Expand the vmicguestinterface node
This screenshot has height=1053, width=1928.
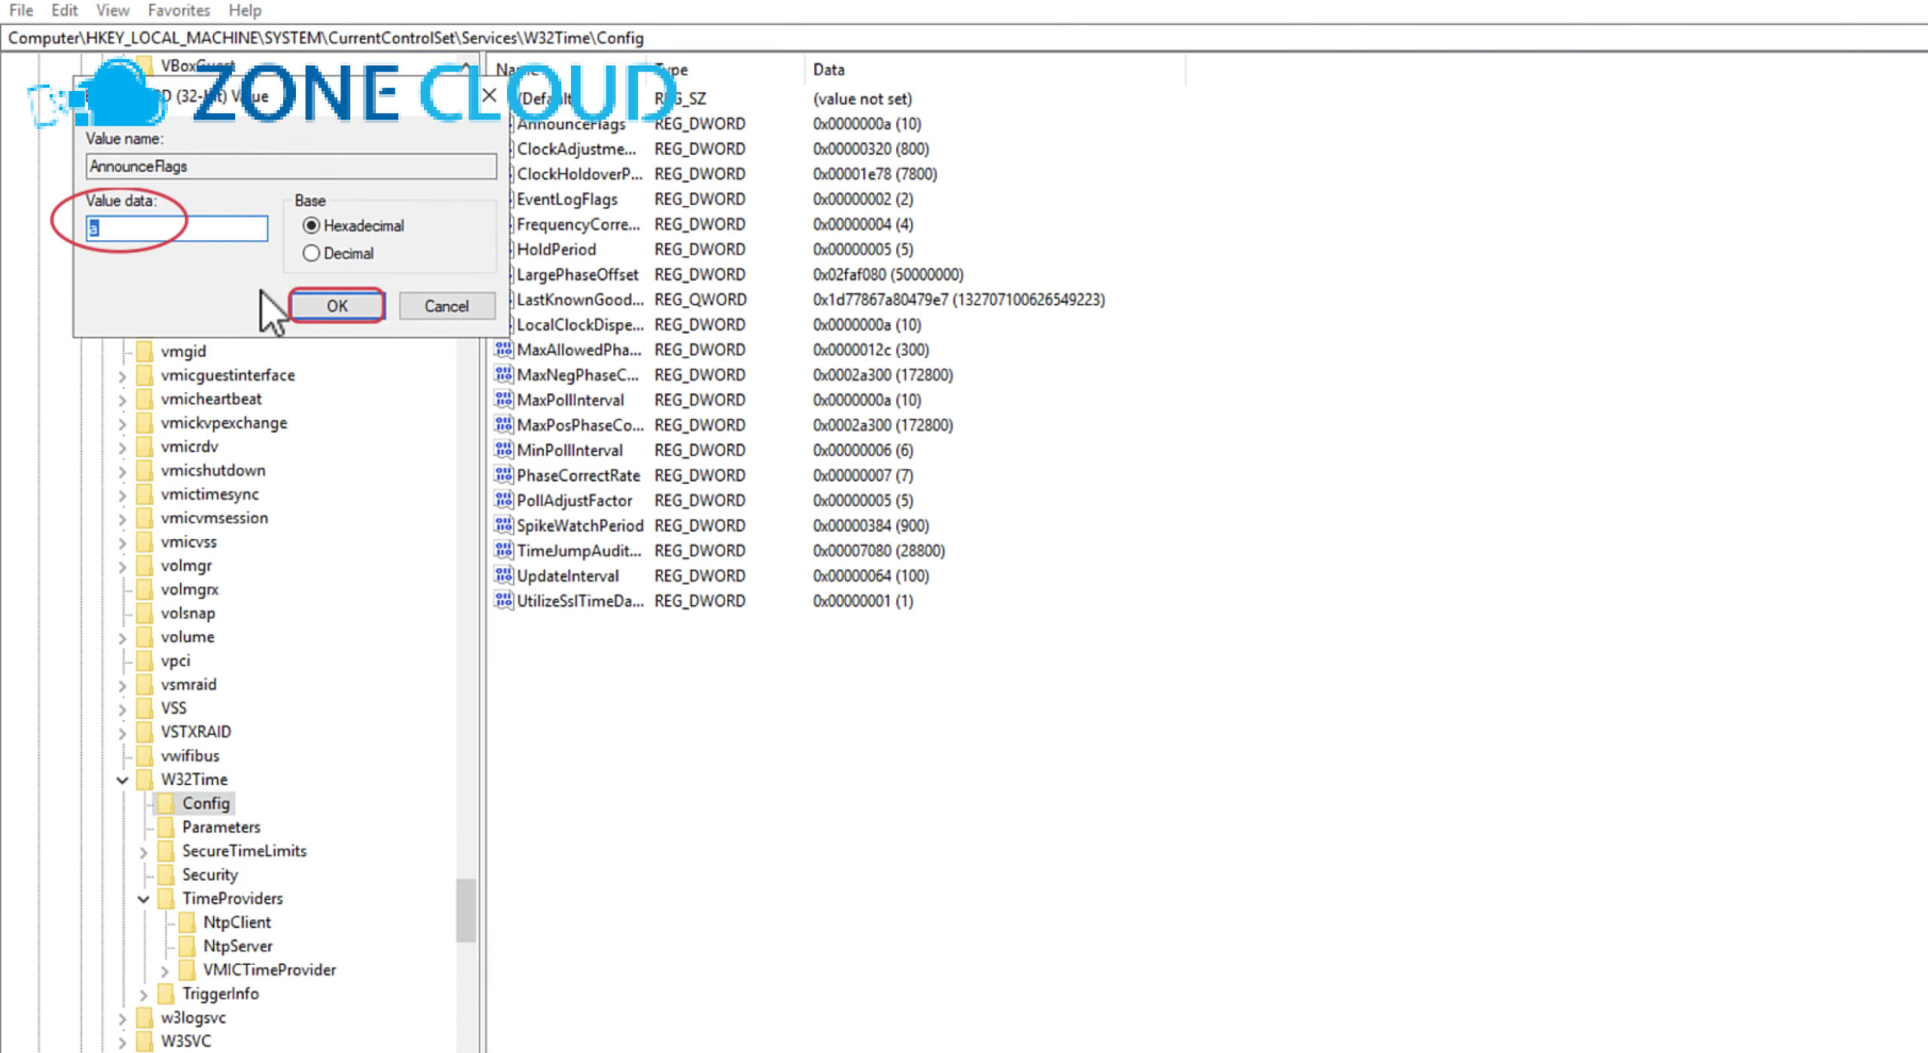(x=122, y=376)
